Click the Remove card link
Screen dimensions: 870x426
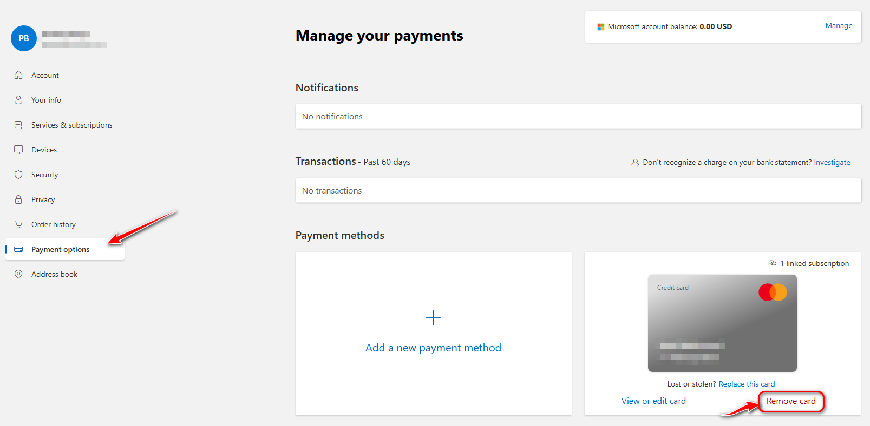(x=791, y=401)
